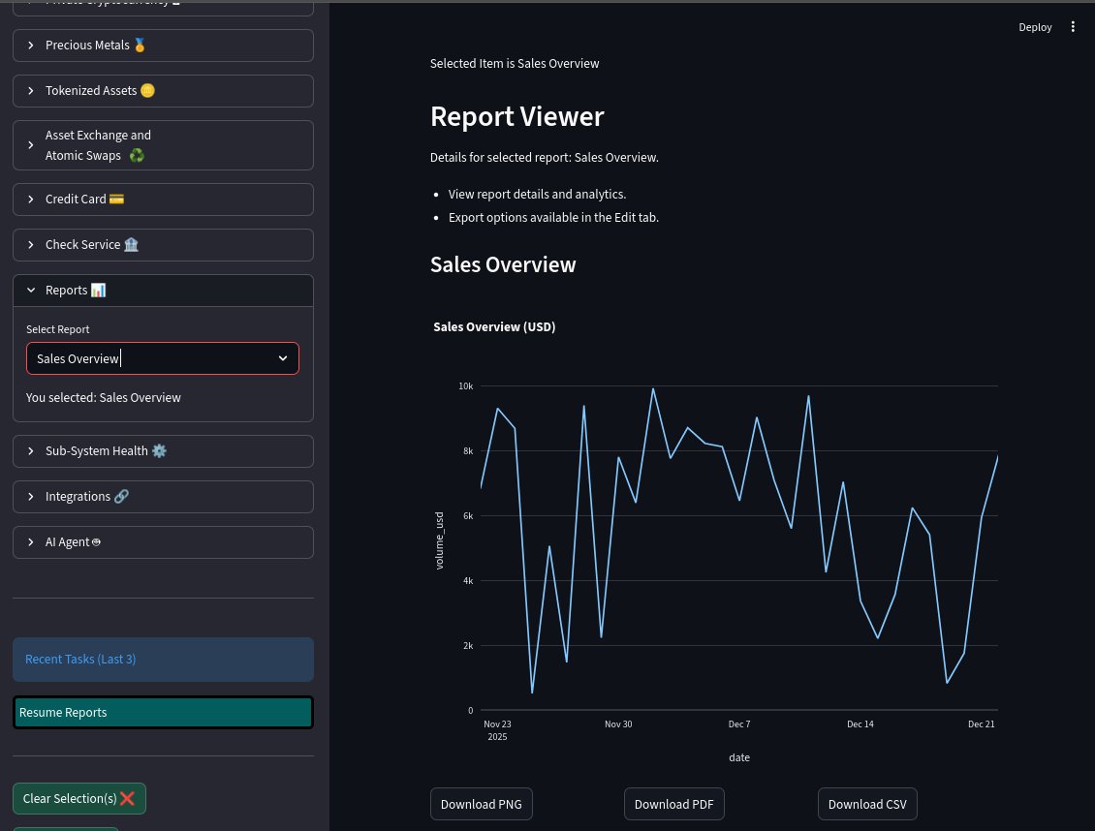This screenshot has width=1095, height=831.
Task: Download the report as PDF
Action: pos(673,804)
